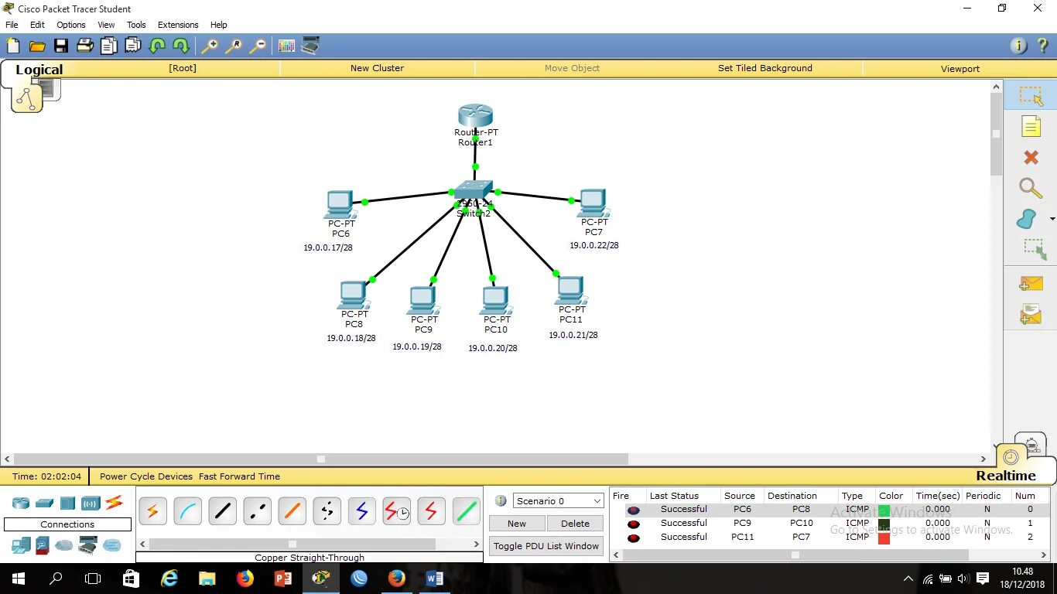Click New scenario button

pos(517,524)
